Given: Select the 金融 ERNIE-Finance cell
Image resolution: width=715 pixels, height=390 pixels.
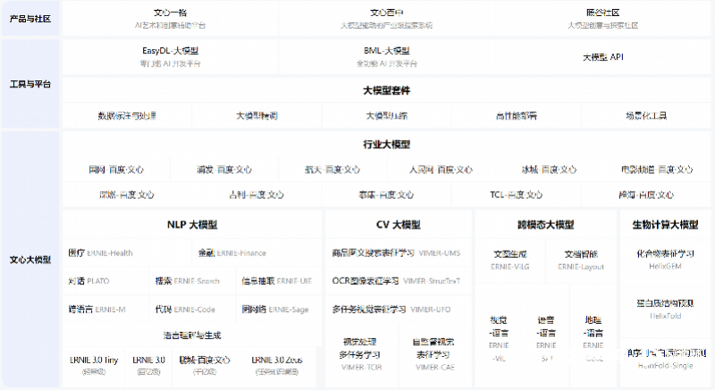Looking at the screenshot, I should [x=257, y=253].
